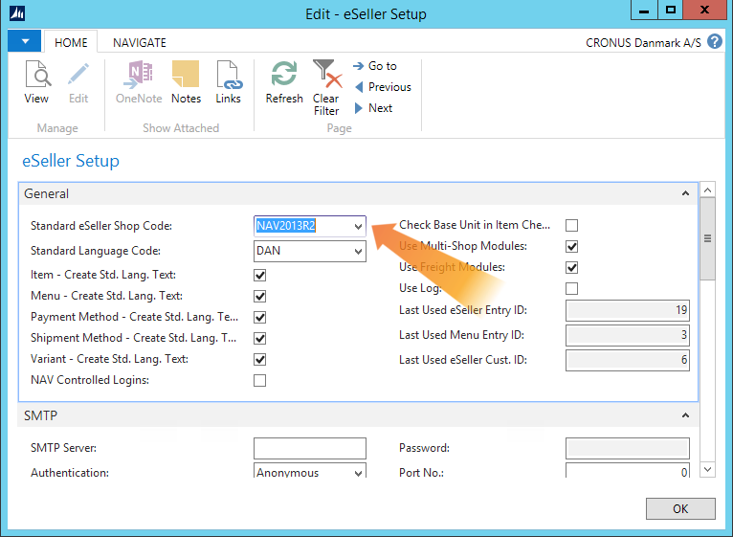Click the SMTP section header
This screenshot has height=537, width=733.
click(x=358, y=415)
